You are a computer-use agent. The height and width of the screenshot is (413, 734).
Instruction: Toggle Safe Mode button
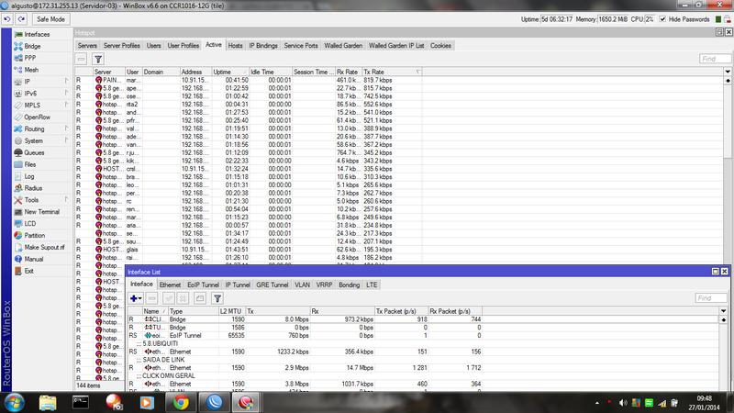pyautogui.click(x=50, y=19)
